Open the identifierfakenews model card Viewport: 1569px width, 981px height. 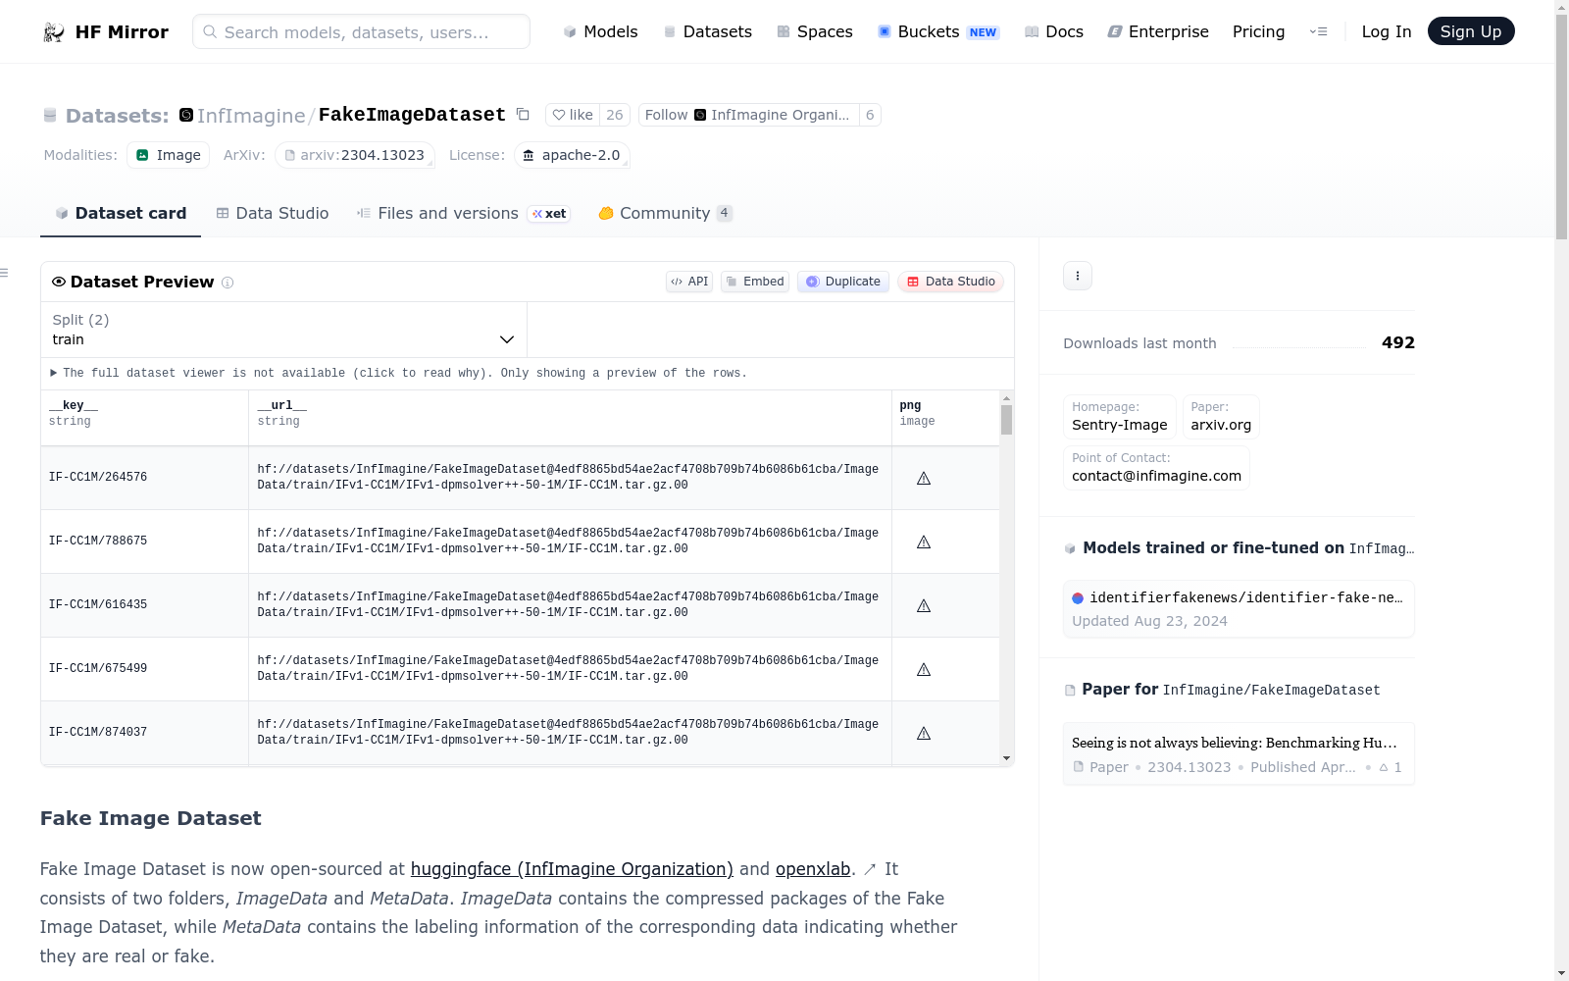click(1239, 609)
